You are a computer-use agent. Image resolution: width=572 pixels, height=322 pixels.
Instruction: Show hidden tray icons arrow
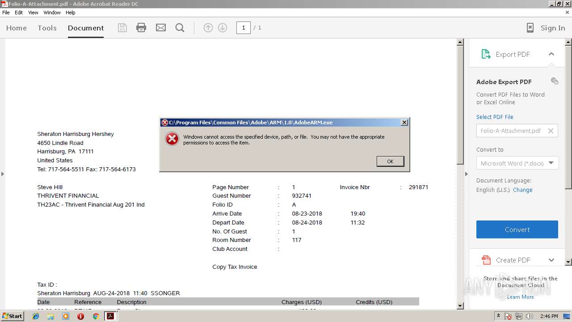498,316
